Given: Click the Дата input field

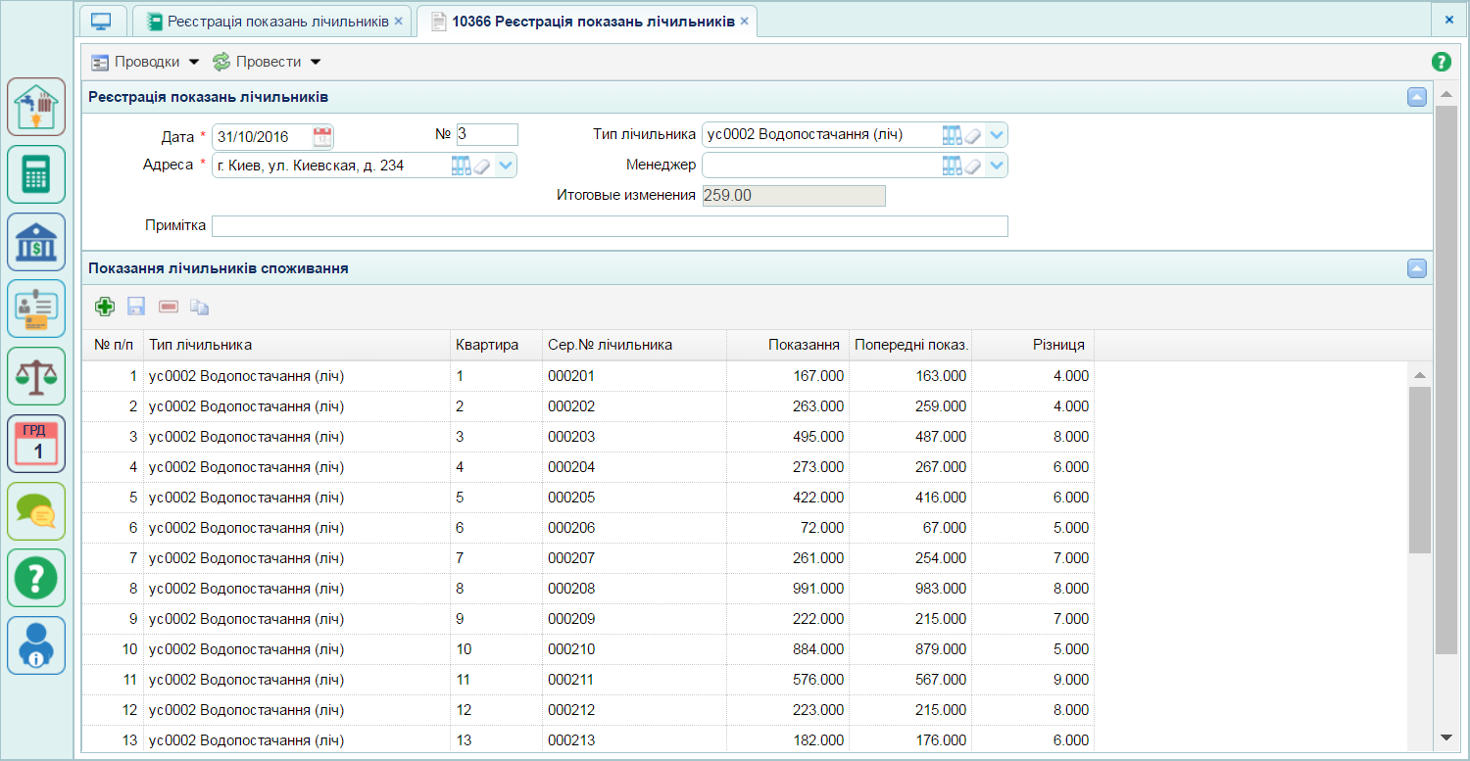Looking at the screenshot, I should (263, 136).
